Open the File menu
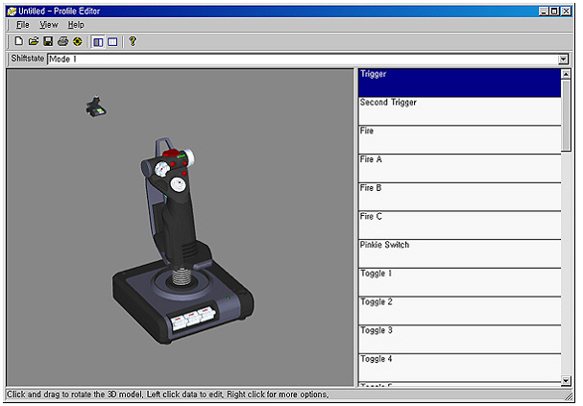This screenshot has height=406, width=583. [23, 25]
